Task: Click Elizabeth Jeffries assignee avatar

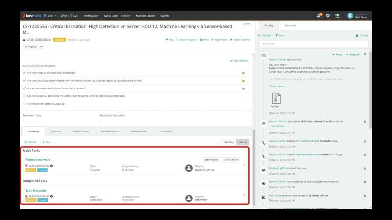Action: [x=189, y=168]
